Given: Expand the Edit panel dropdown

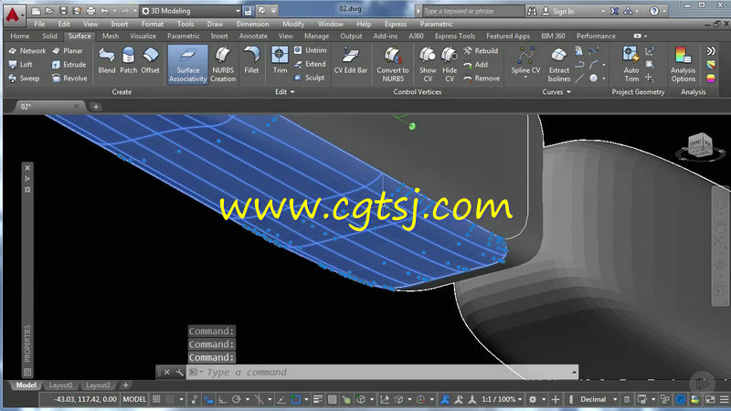Looking at the screenshot, I should tap(284, 92).
